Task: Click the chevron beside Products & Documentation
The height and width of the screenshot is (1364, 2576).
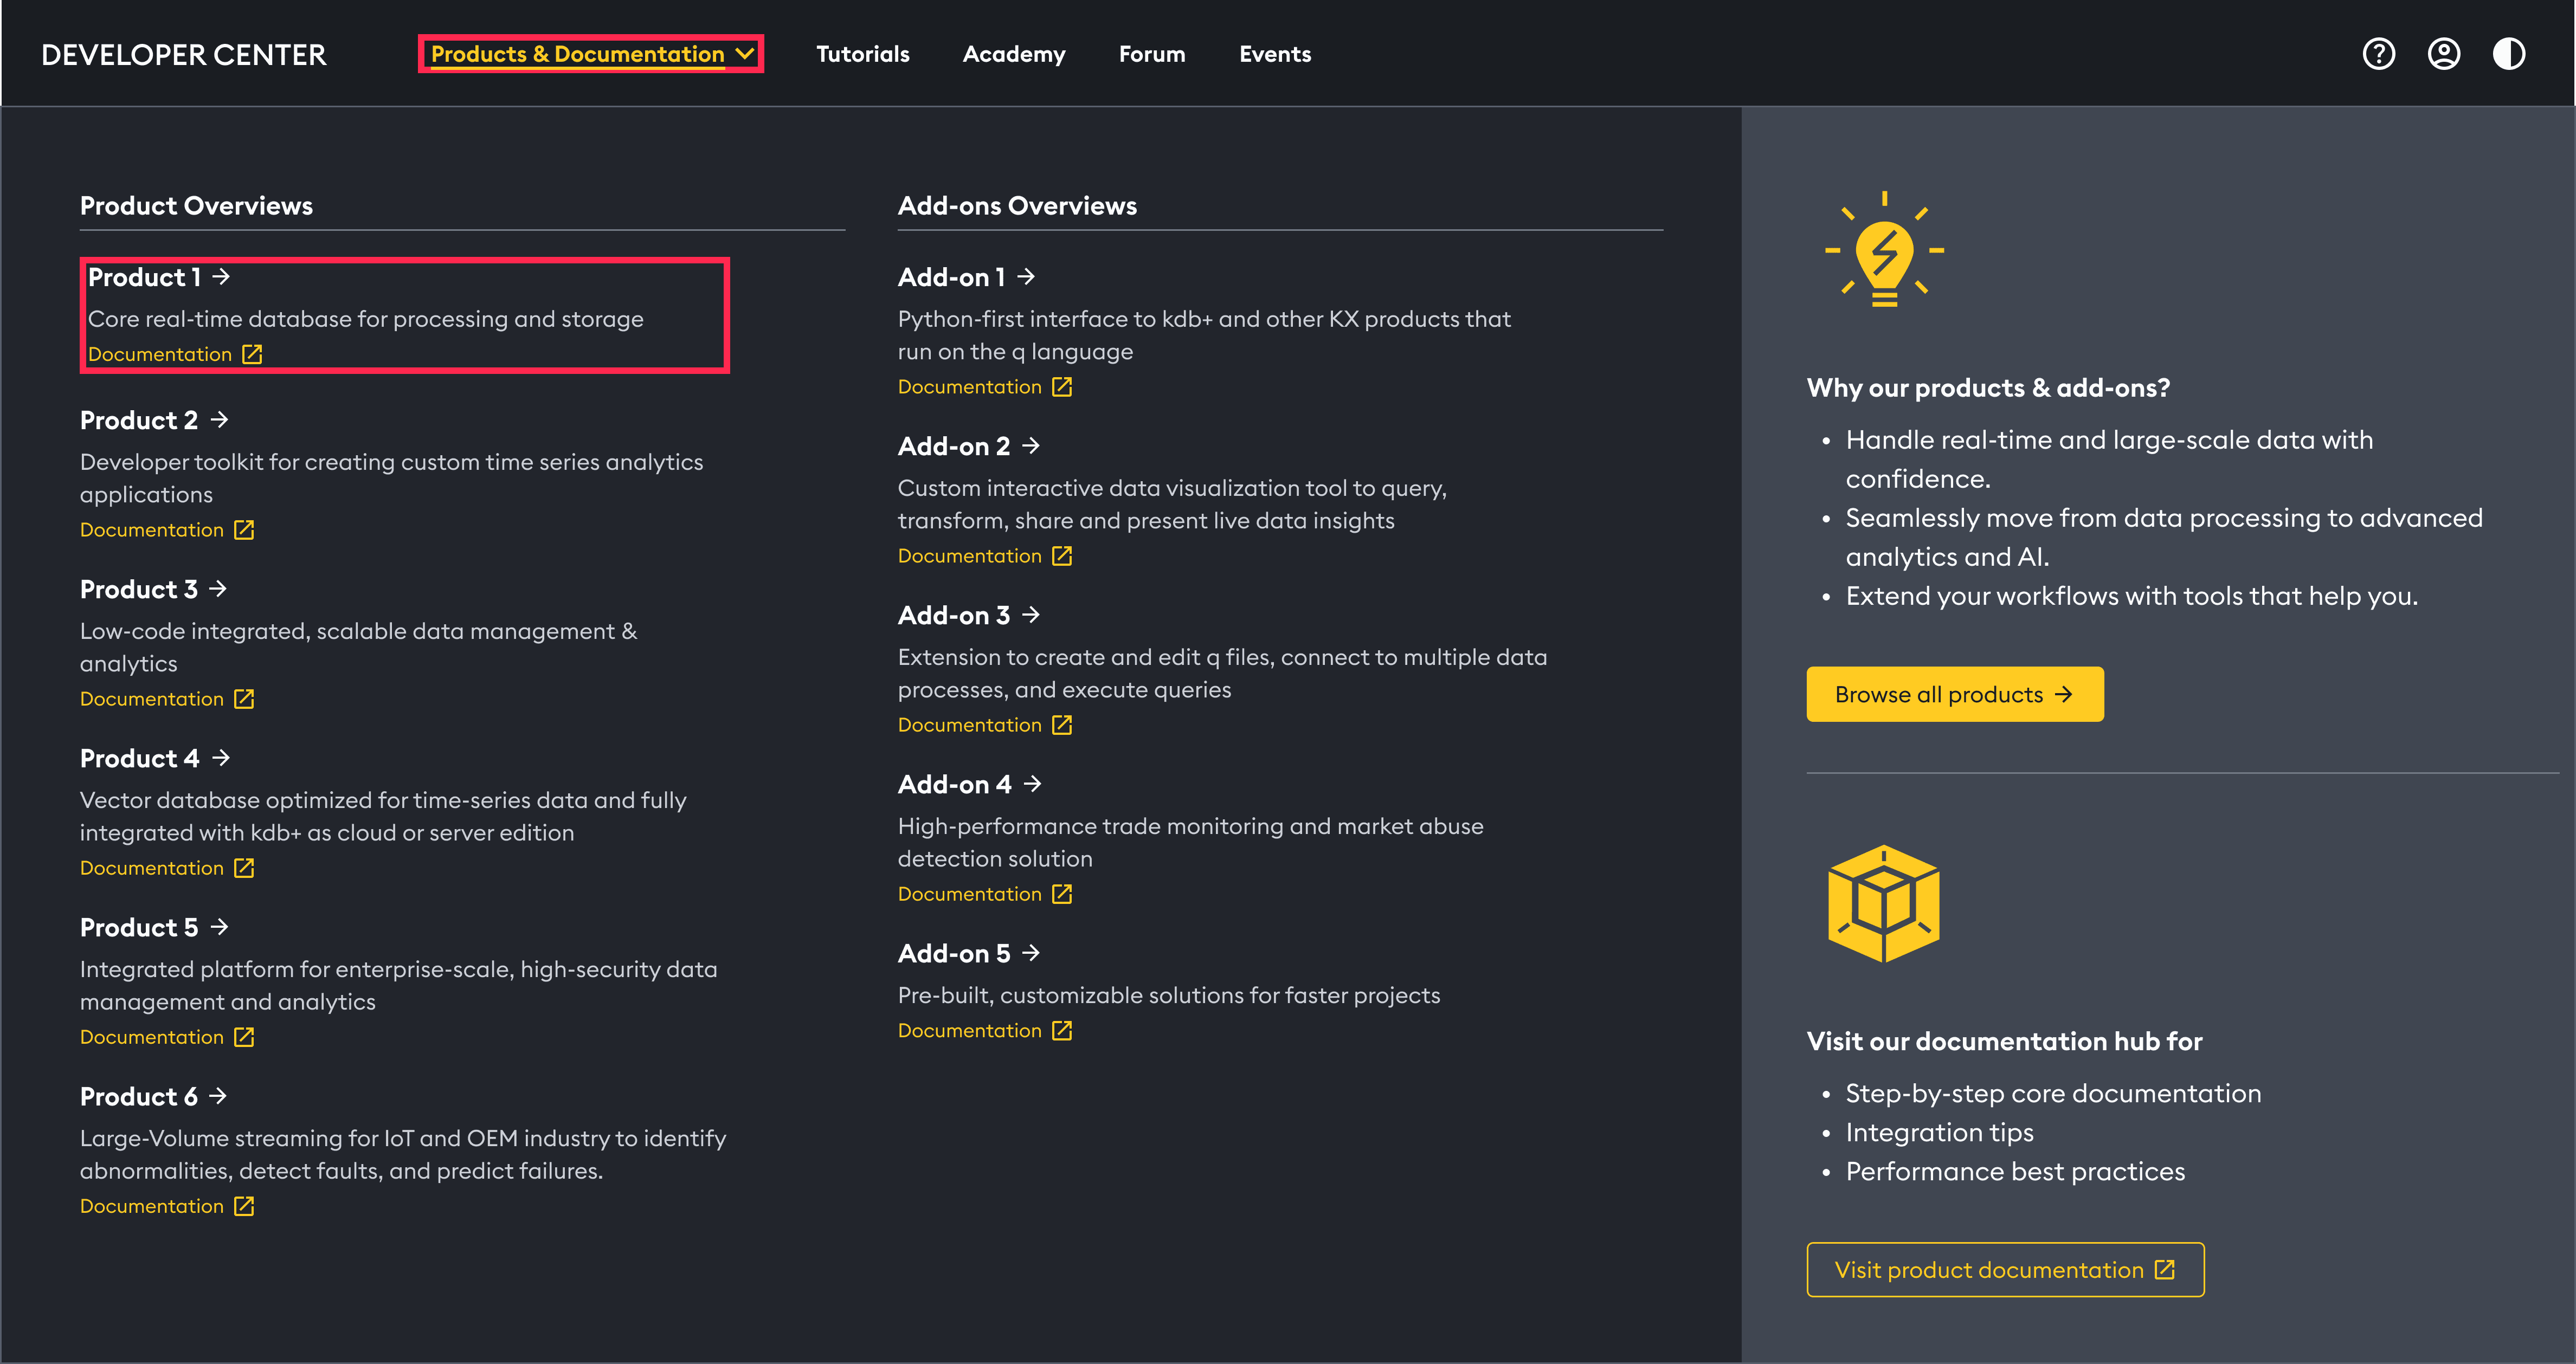Action: pos(745,54)
